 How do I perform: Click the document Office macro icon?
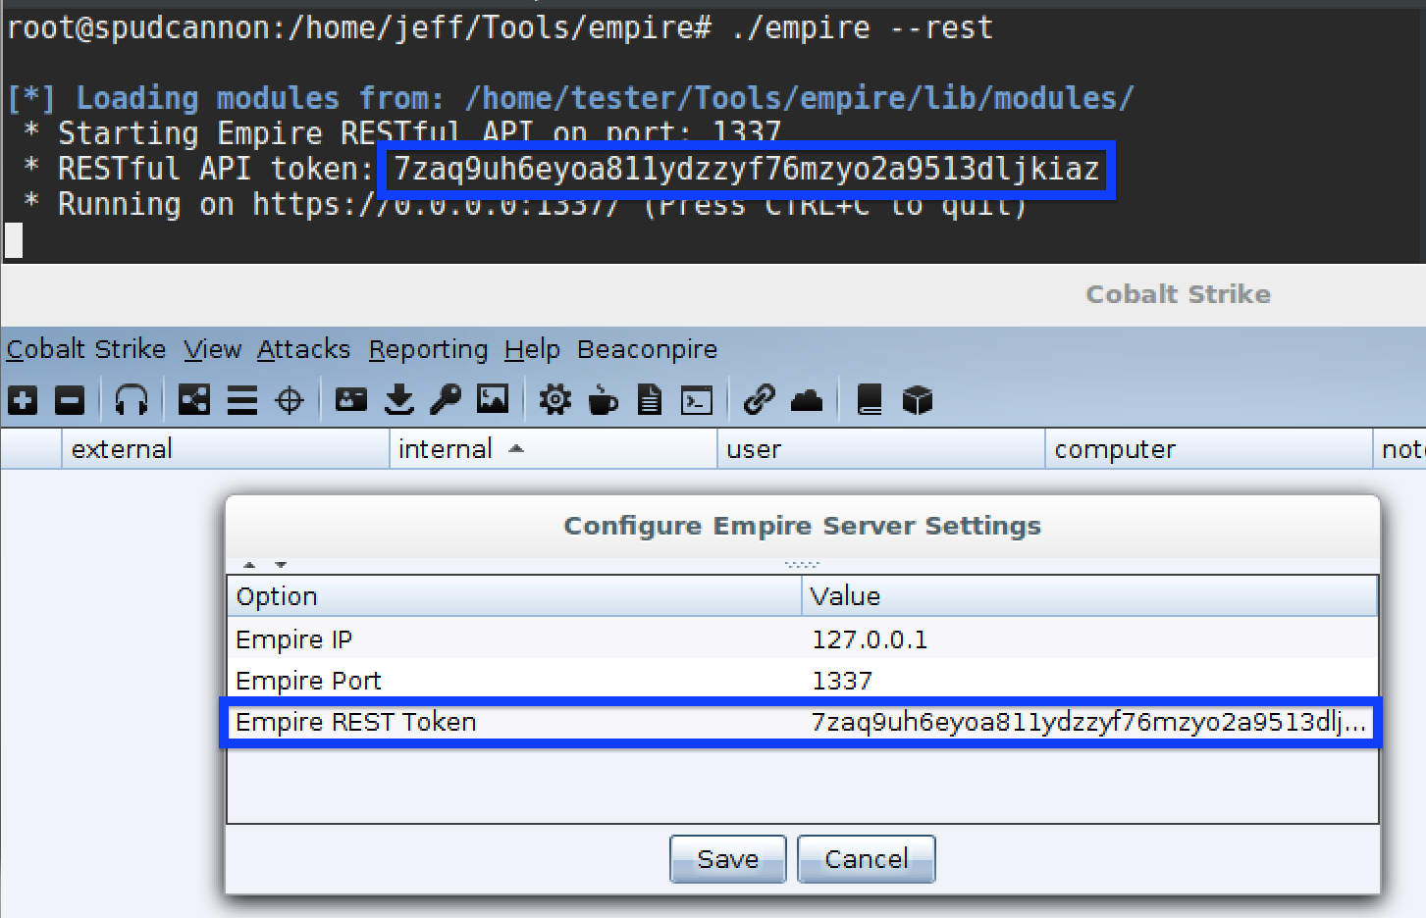pos(650,400)
